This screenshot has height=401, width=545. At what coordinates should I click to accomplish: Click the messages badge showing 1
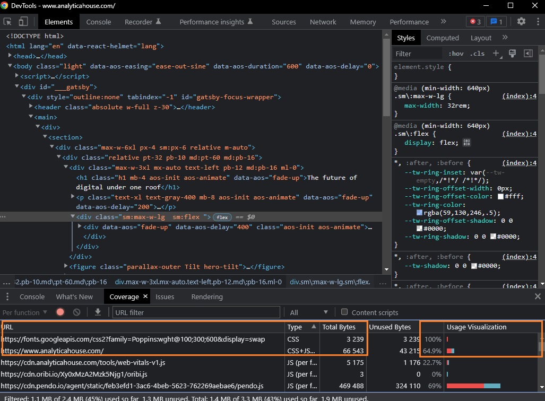pos(496,22)
